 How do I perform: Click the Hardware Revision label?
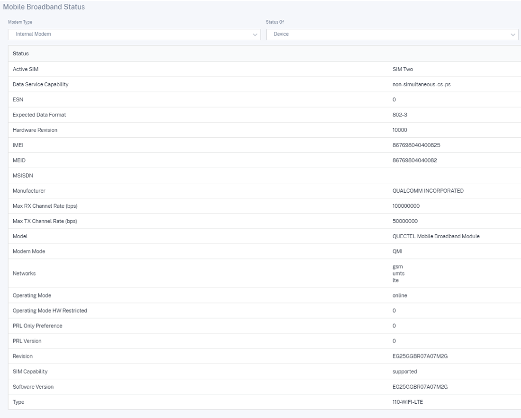[x=35, y=130]
